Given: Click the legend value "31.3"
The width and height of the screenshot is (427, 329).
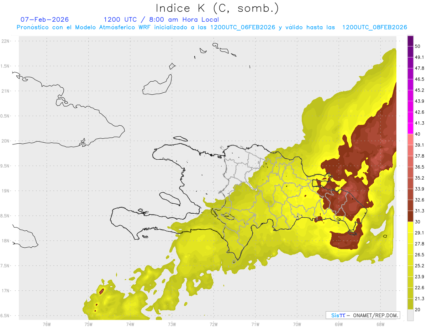Looking at the screenshot, I should (420, 211).
